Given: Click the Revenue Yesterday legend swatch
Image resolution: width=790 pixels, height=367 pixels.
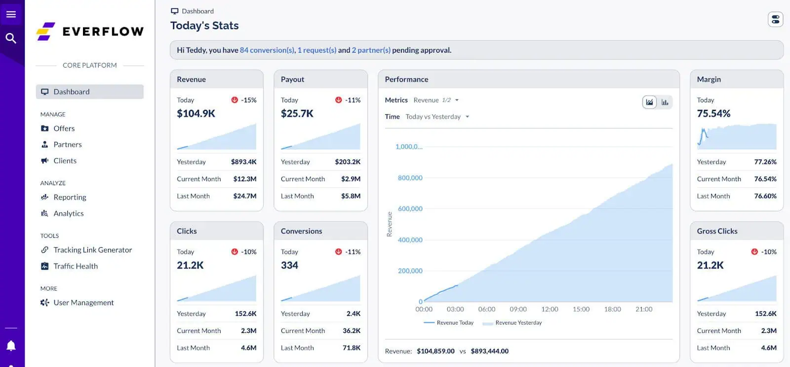Looking at the screenshot, I should (487, 323).
